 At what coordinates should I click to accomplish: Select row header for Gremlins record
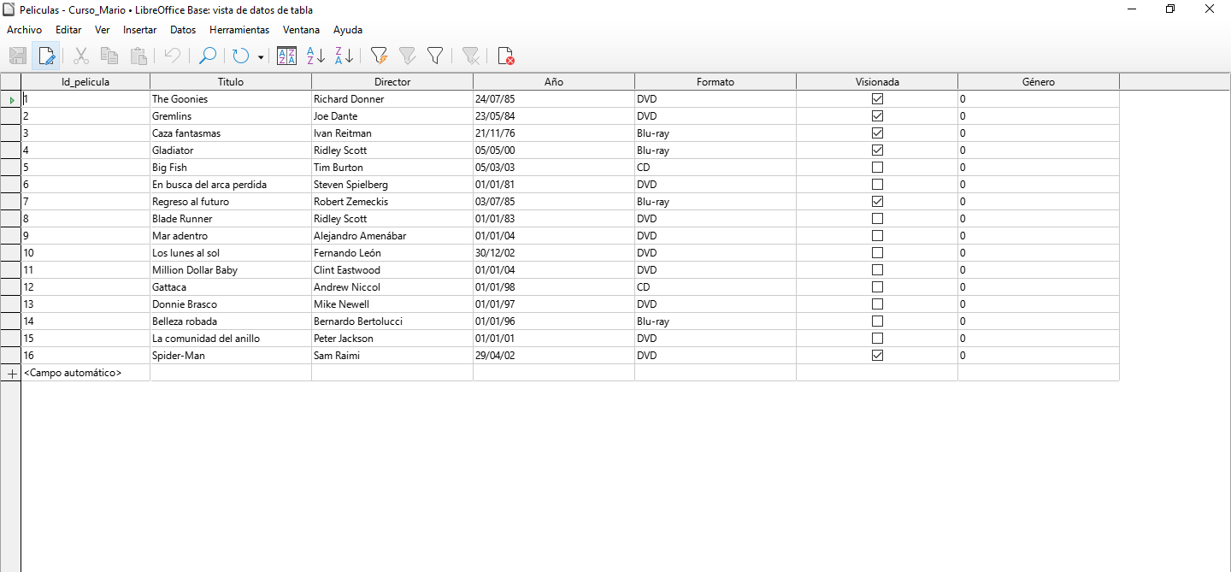pos(10,116)
